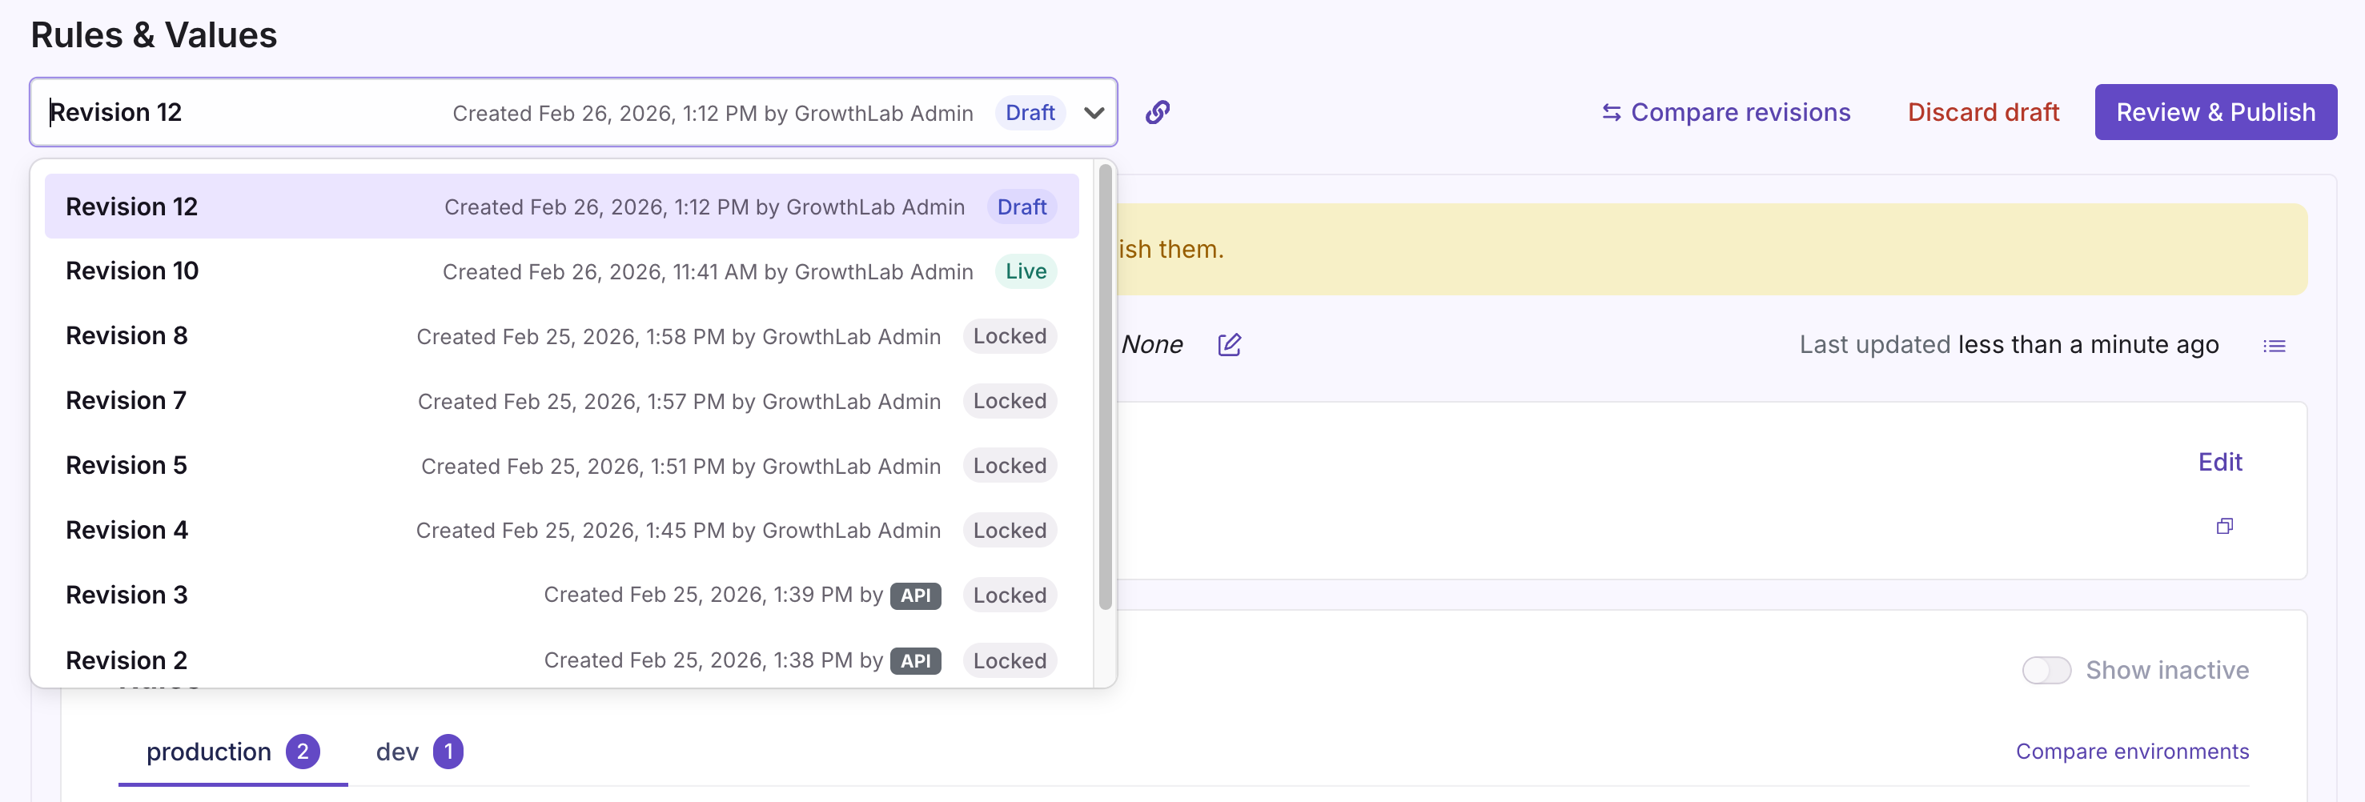Enable the Show inactive toggle
2365x802 pixels.
pyautogui.click(x=2046, y=670)
